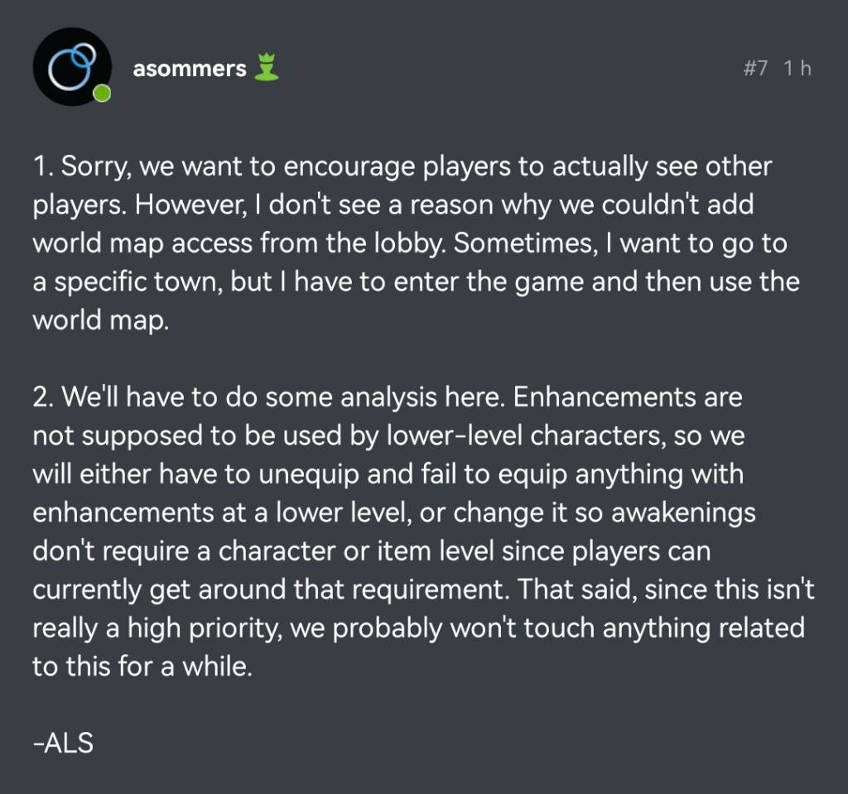Click the word 'Sorry' starting point 1
Image resolution: width=848 pixels, height=794 pixels.
94,166
